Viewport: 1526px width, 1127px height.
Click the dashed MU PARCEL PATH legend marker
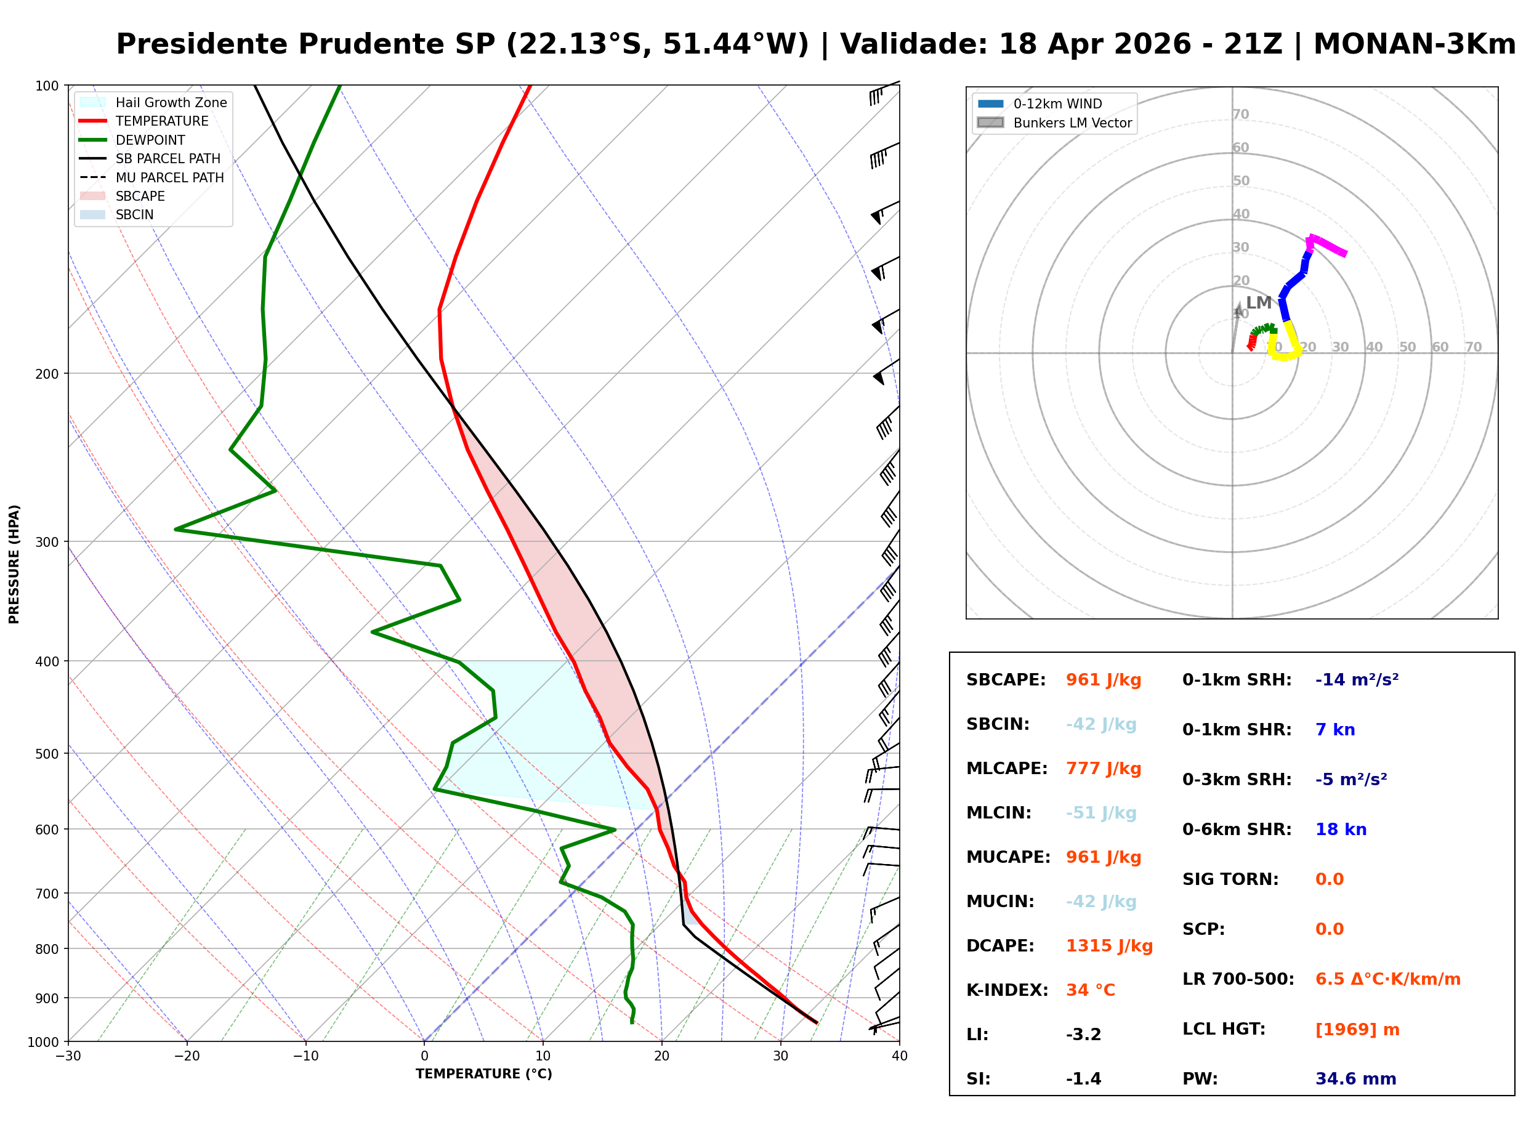click(93, 177)
